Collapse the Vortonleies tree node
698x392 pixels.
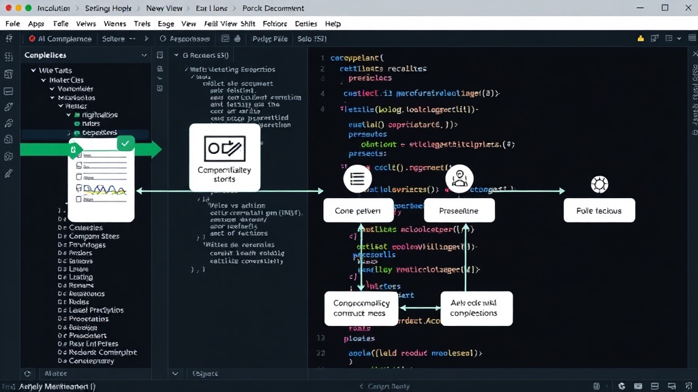(x=52, y=89)
